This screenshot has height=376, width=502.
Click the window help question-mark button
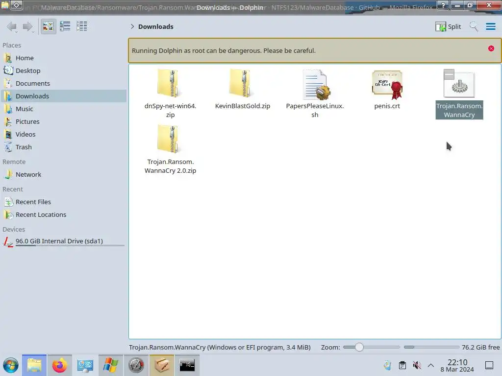click(x=443, y=5)
